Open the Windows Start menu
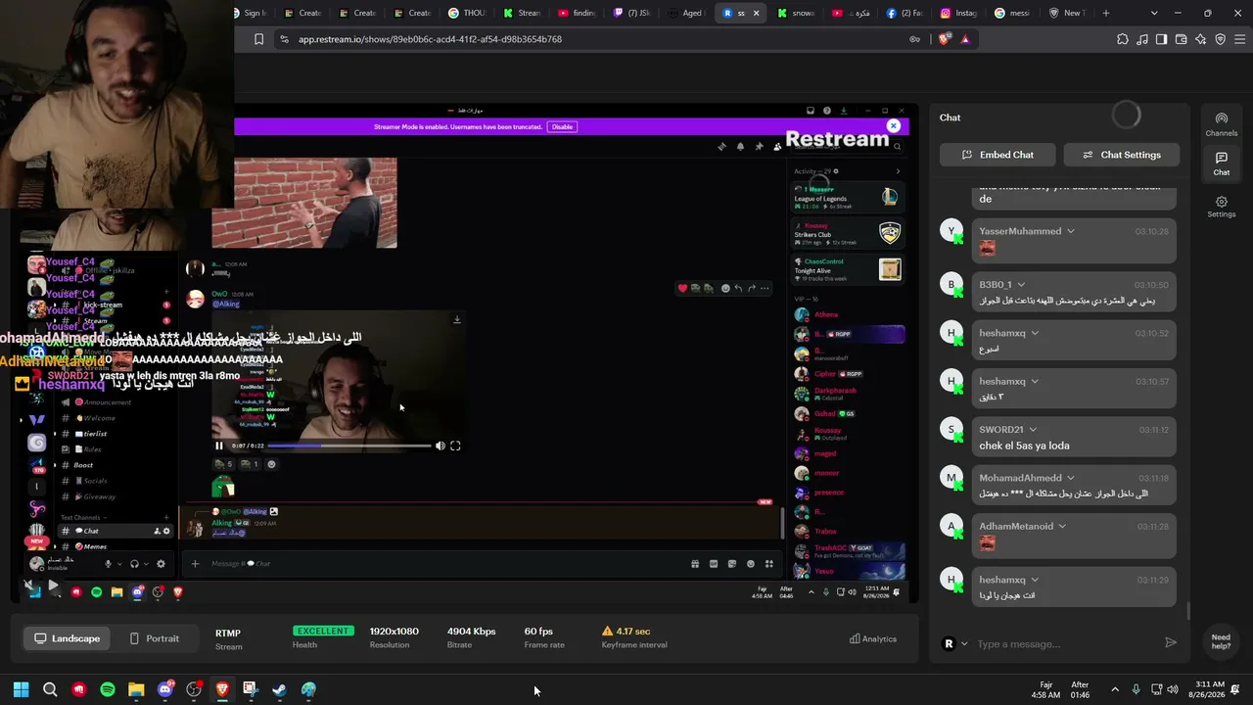This screenshot has width=1253, height=705. point(21,689)
